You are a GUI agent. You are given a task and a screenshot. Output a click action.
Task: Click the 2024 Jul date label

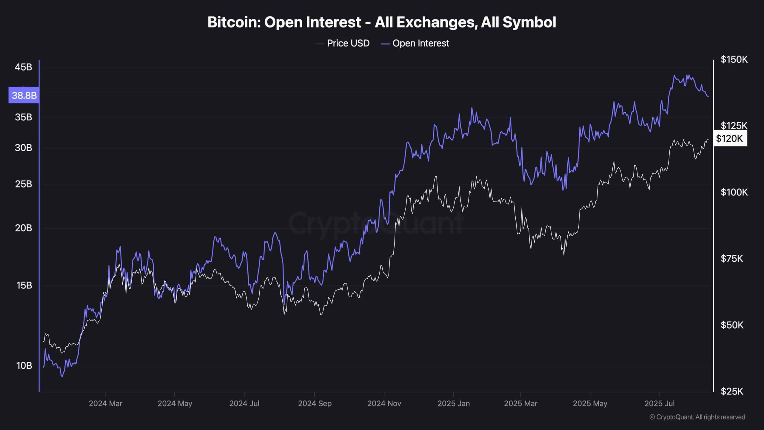tap(244, 403)
